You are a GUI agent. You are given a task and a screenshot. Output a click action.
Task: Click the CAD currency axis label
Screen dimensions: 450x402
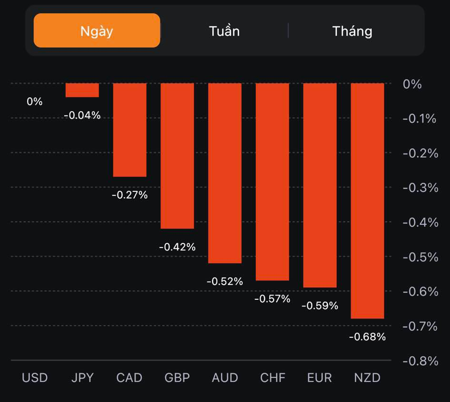tap(129, 378)
